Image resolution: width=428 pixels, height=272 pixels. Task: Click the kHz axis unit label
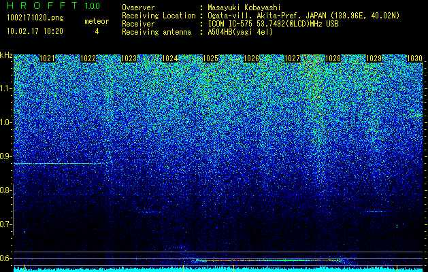6,55
